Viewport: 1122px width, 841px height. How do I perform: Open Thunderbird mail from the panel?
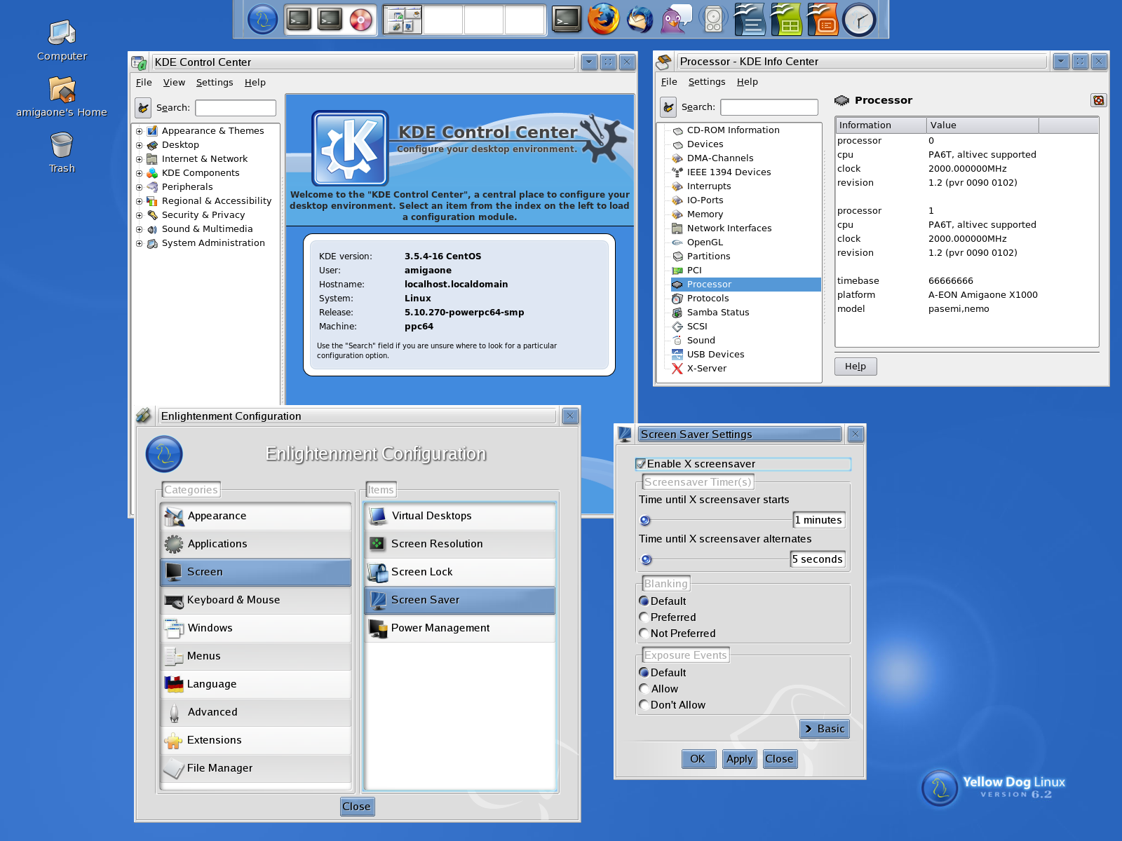tap(639, 19)
